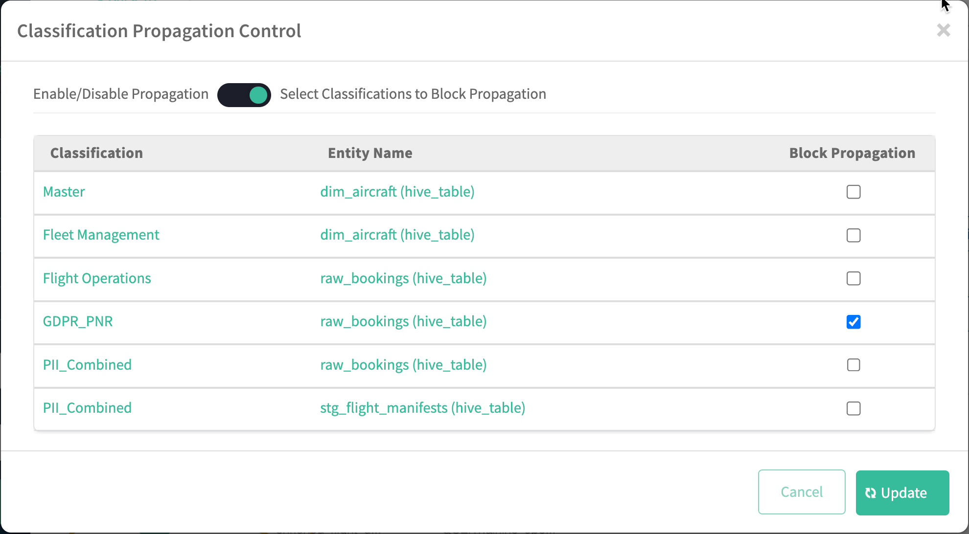Open the Fleet Management classification link

pyautogui.click(x=101, y=235)
